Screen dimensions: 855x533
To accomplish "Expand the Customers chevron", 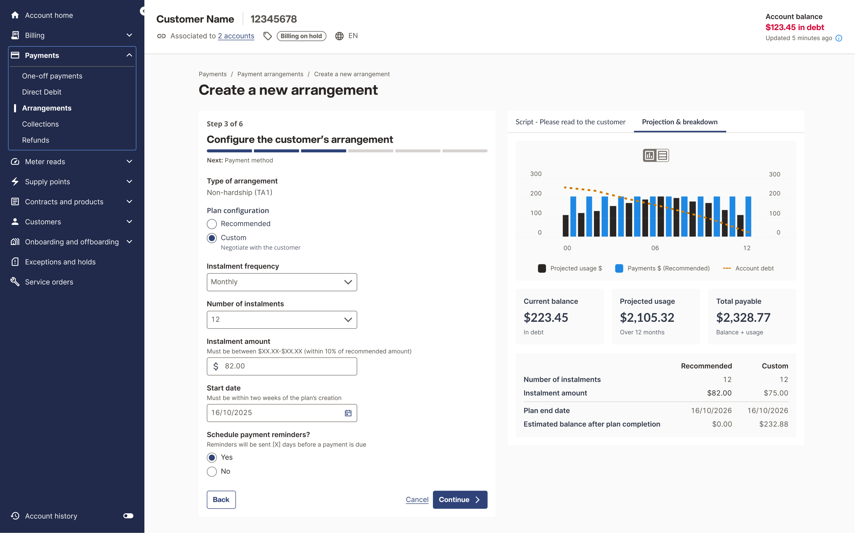I will 129,222.
